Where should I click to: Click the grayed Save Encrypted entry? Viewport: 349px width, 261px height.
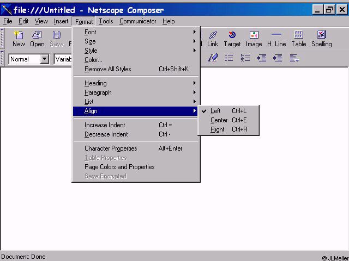pos(136,176)
